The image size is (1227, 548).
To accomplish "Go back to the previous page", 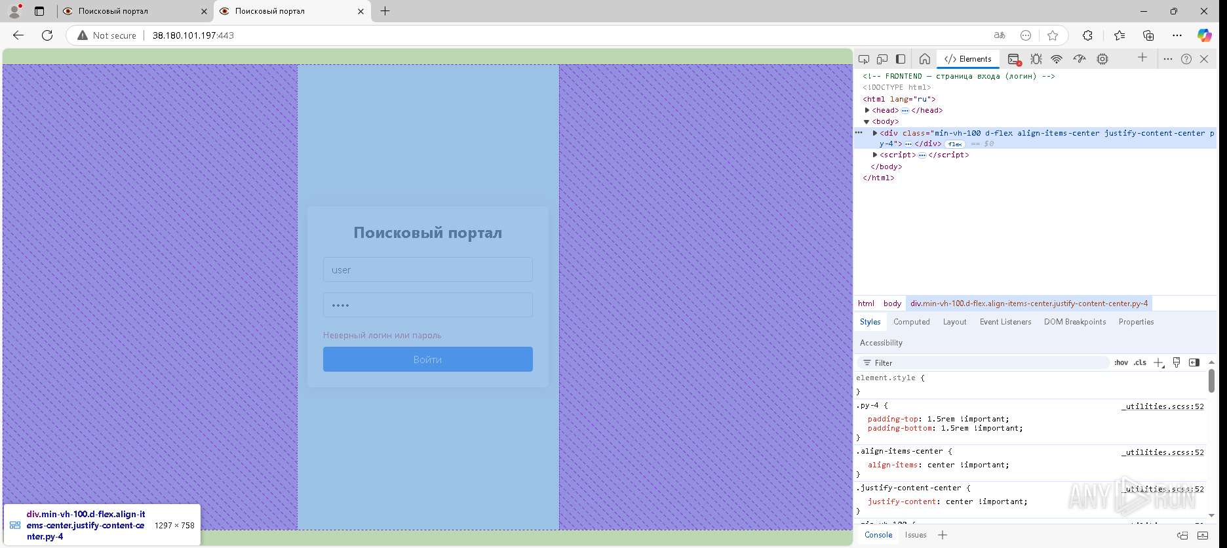I will click(18, 35).
